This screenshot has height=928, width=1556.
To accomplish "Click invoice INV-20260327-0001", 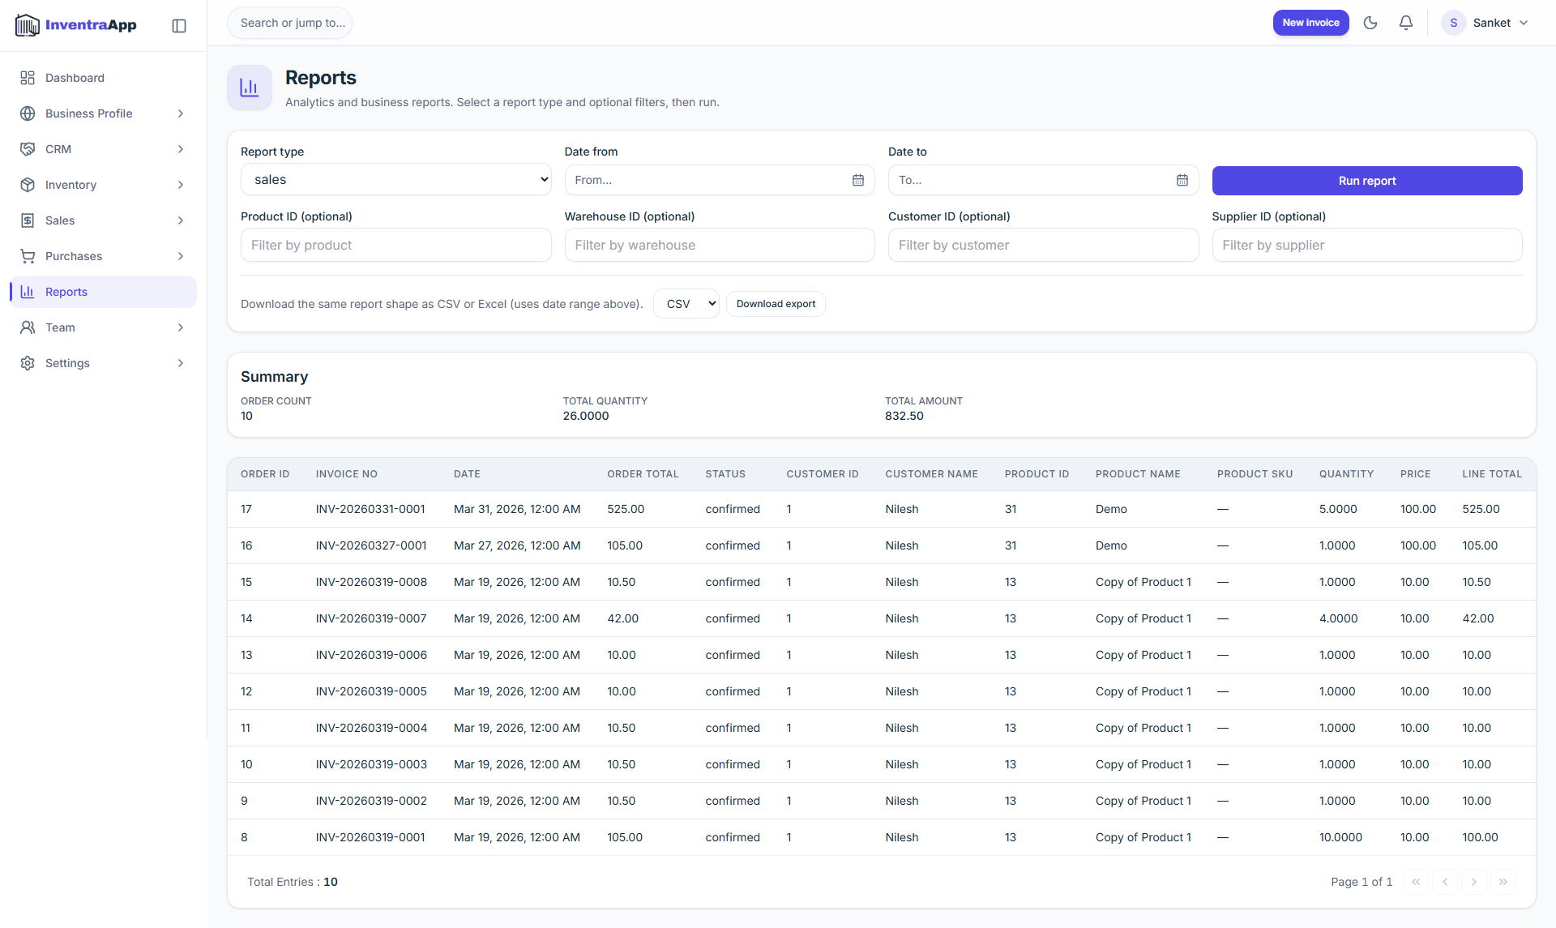I will pos(371,545).
